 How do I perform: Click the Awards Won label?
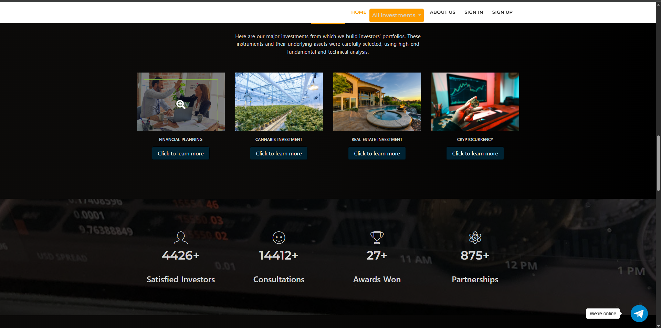click(x=377, y=280)
